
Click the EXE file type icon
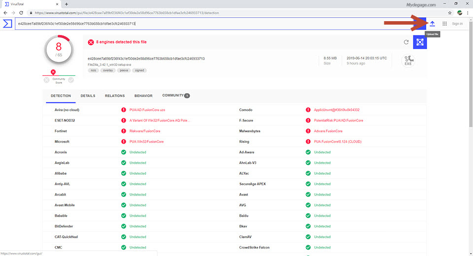tap(408, 60)
